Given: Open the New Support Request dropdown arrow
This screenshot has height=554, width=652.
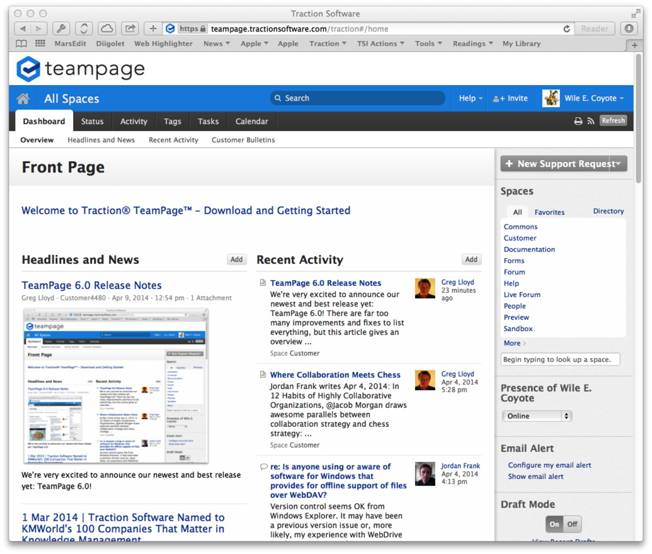Looking at the screenshot, I should pos(619,164).
